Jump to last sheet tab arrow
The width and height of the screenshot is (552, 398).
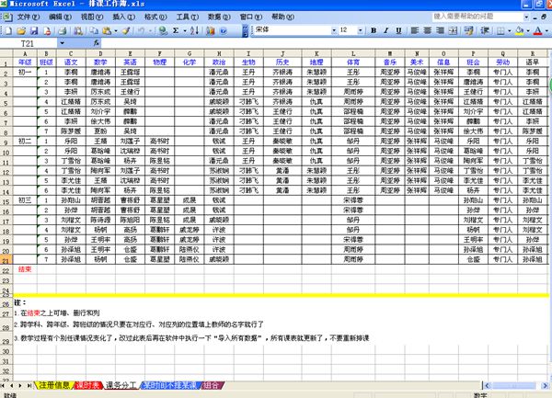(x=29, y=385)
